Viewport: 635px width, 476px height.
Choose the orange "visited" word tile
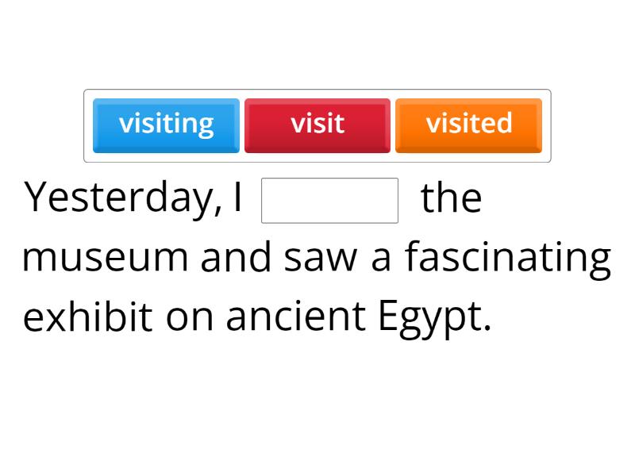468,125
